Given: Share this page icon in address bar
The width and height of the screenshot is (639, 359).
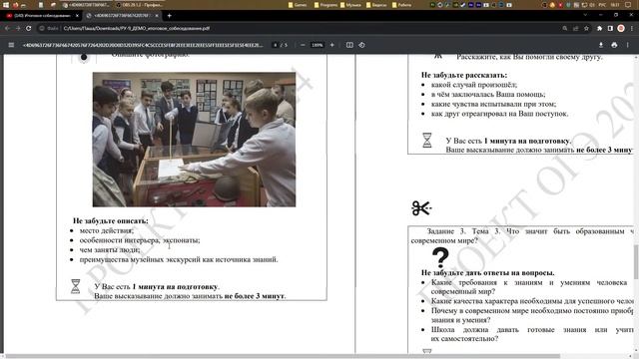Looking at the screenshot, I should 575,28.
